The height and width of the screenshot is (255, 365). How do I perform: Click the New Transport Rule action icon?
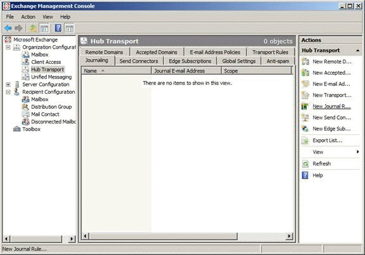(305, 95)
